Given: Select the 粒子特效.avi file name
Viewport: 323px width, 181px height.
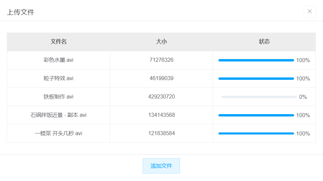Looking at the screenshot, I should tap(58, 78).
